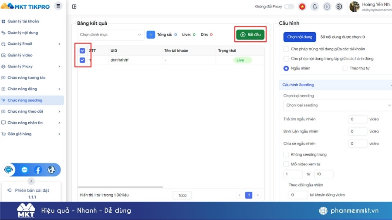Go to Quản lý video in sidebar
Image resolution: width=392 pixels, height=220 pixels.
click(20, 55)
